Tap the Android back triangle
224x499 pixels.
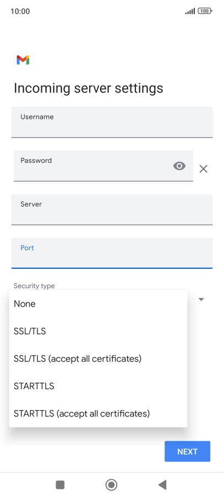coord(162,485)
